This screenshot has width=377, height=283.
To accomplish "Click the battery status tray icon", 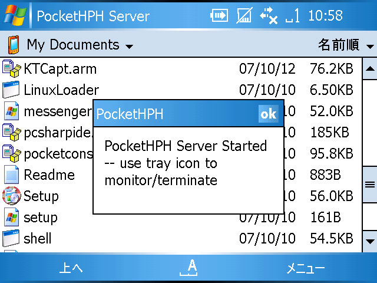I will (x=219, y=15).
